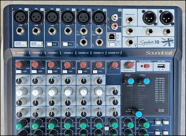The height and width of the screenshot is (136, 186).
Task: Click the MST R XLR output
Action: pos(166,18)
